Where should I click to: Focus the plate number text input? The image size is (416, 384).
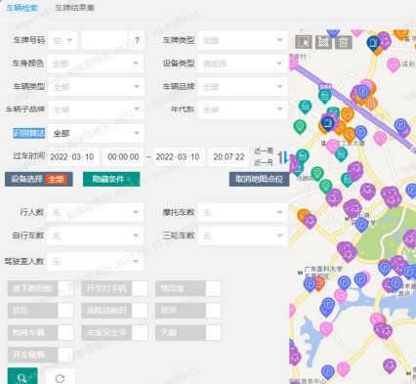(105, 40)
